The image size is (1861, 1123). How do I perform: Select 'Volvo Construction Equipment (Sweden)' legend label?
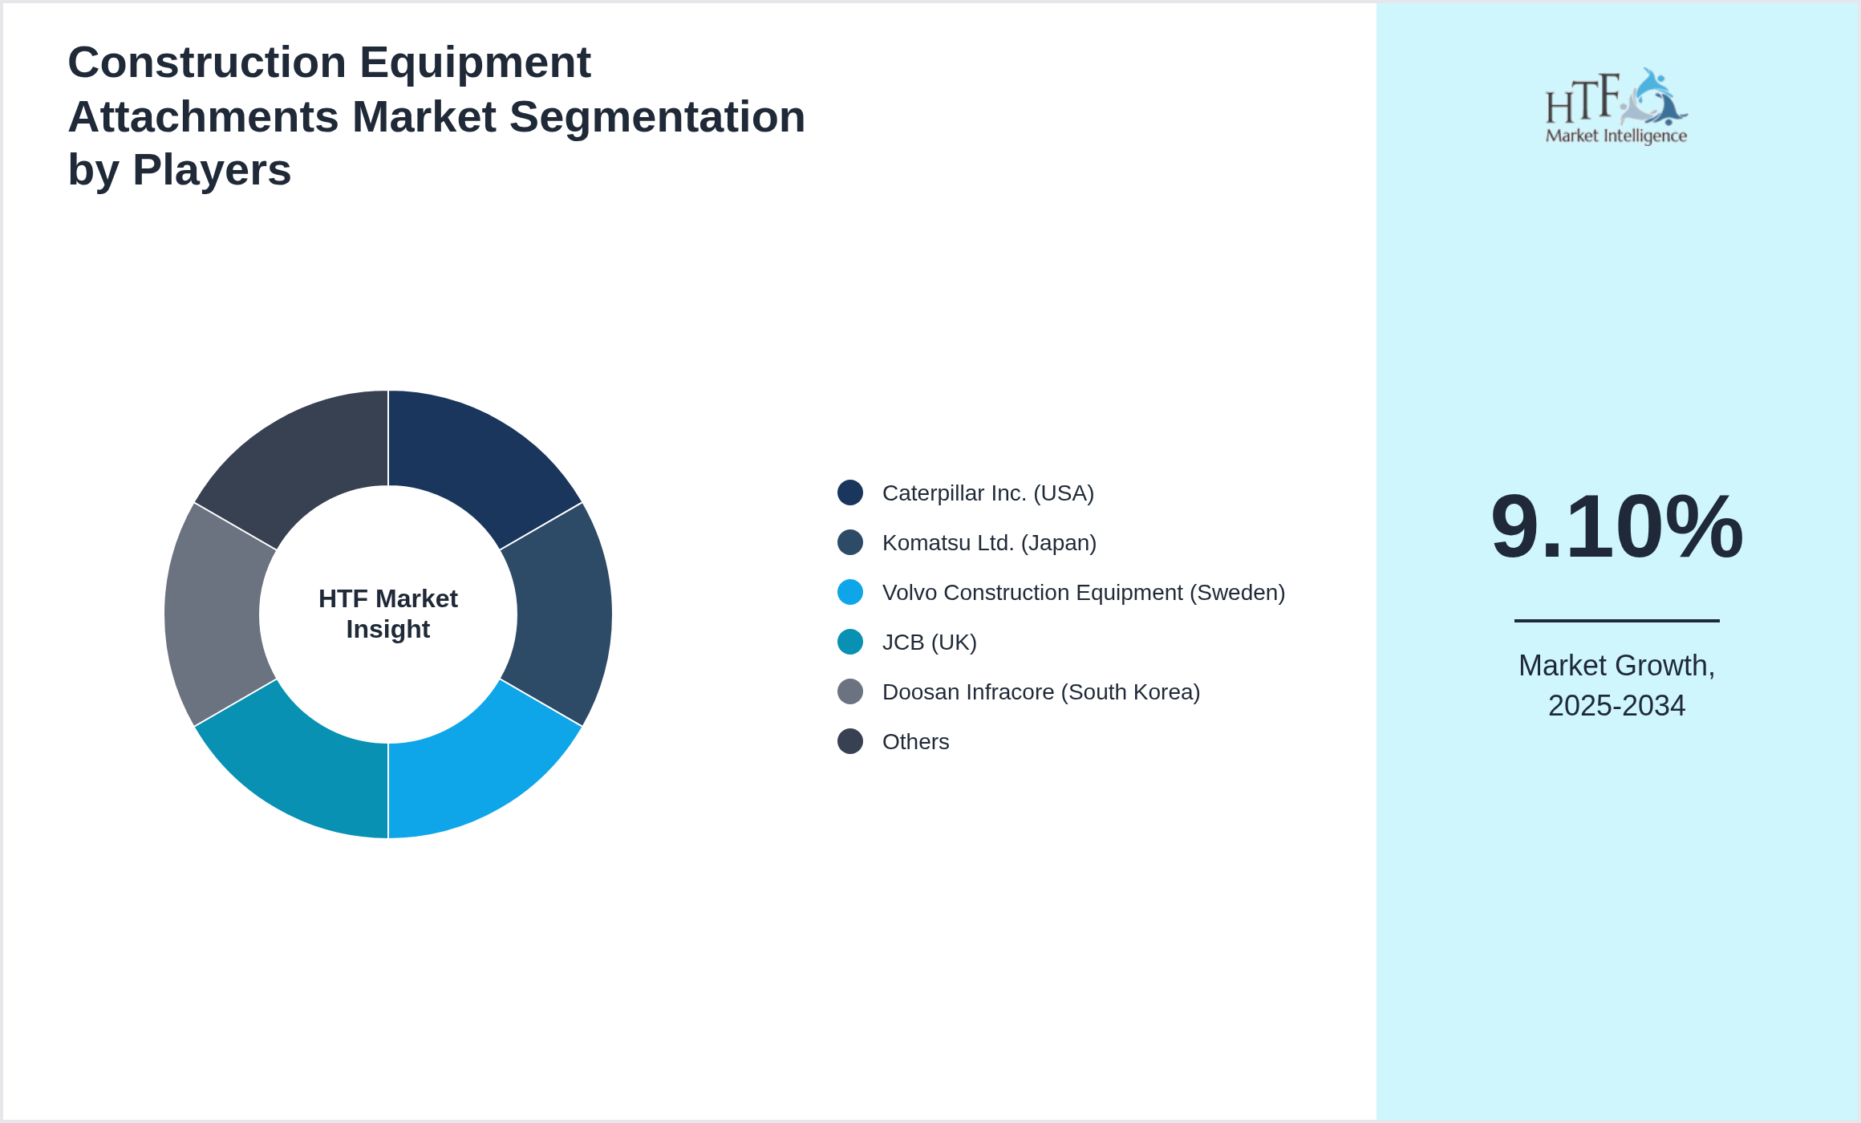click(x=1084, y=592)
